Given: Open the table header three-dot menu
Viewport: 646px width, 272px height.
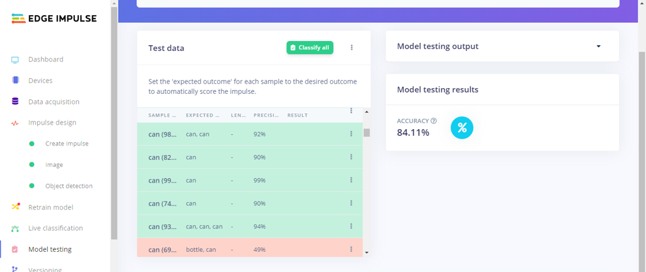Looking at the screenshot, I should click(351, 111).
